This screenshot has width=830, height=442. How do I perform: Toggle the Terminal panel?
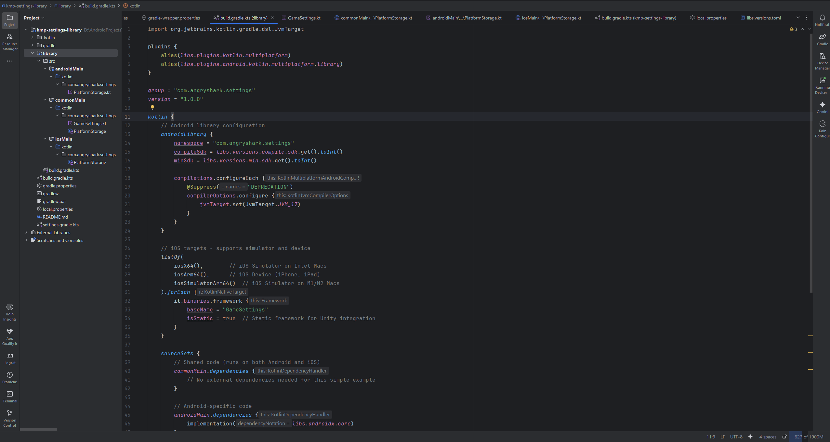click(10, 397)
